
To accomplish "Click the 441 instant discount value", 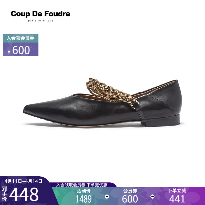I will 177,199.
